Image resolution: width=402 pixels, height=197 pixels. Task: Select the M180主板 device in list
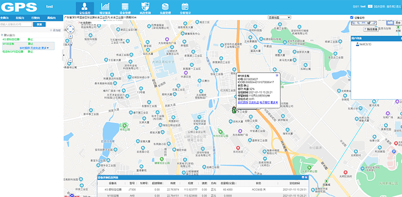point(8,44)
